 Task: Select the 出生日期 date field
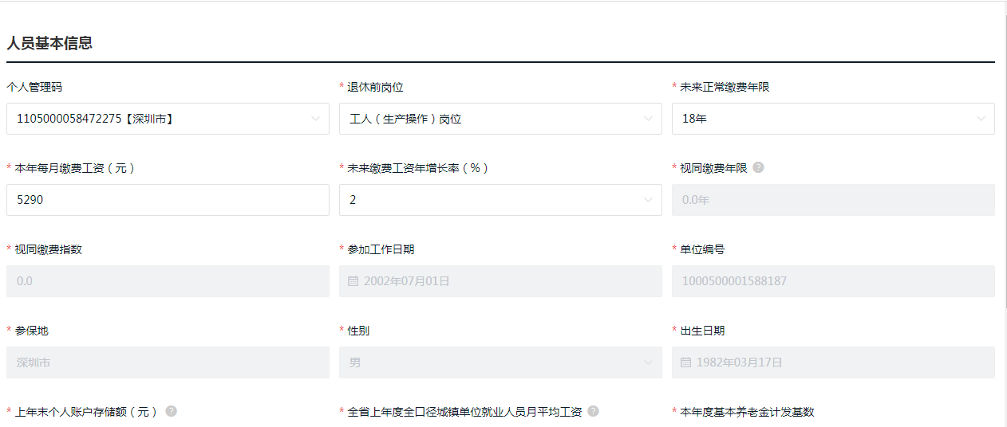coord(833,362)
